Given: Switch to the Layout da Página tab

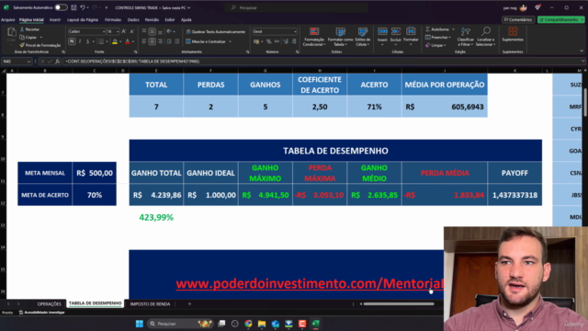Looking at the screenshot, I should tap(83, 19).
